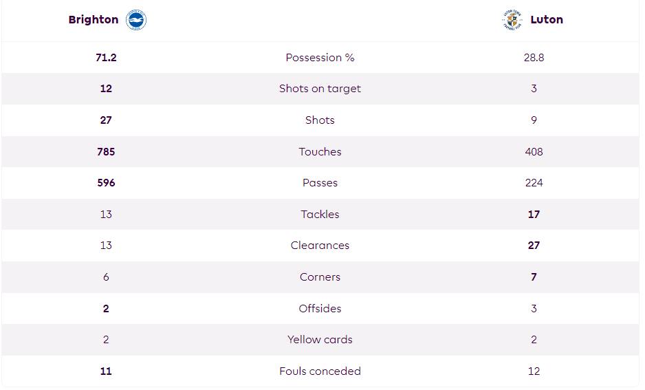The width and height of the screenshot is (645, 390).
Task: Click Brighton's 11 fouls conceded value
Action: point(106,371)
